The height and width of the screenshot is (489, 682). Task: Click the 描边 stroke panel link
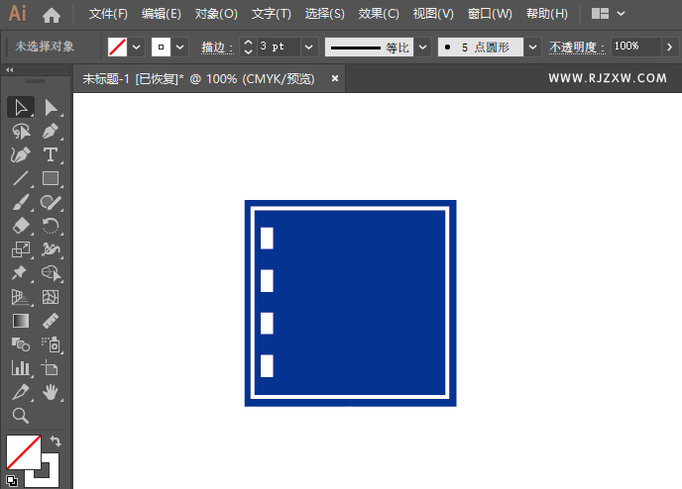tap(215, 47)
